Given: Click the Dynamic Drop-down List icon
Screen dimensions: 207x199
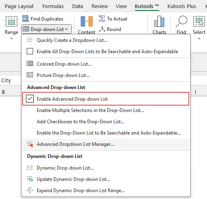Looking at the screenshot, I should point(30,168).
